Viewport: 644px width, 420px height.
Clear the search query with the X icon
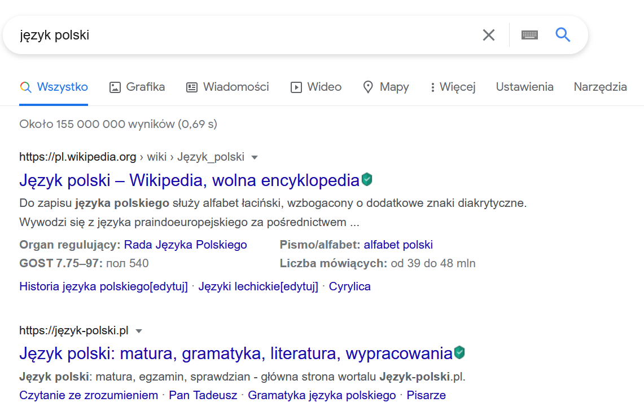pyautogui.click(x=488, y=34)
